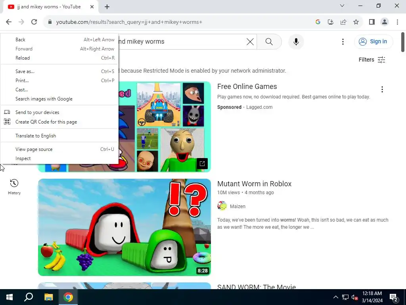
Task: Click the muted volume tray icon
Action: coord(354,297)
